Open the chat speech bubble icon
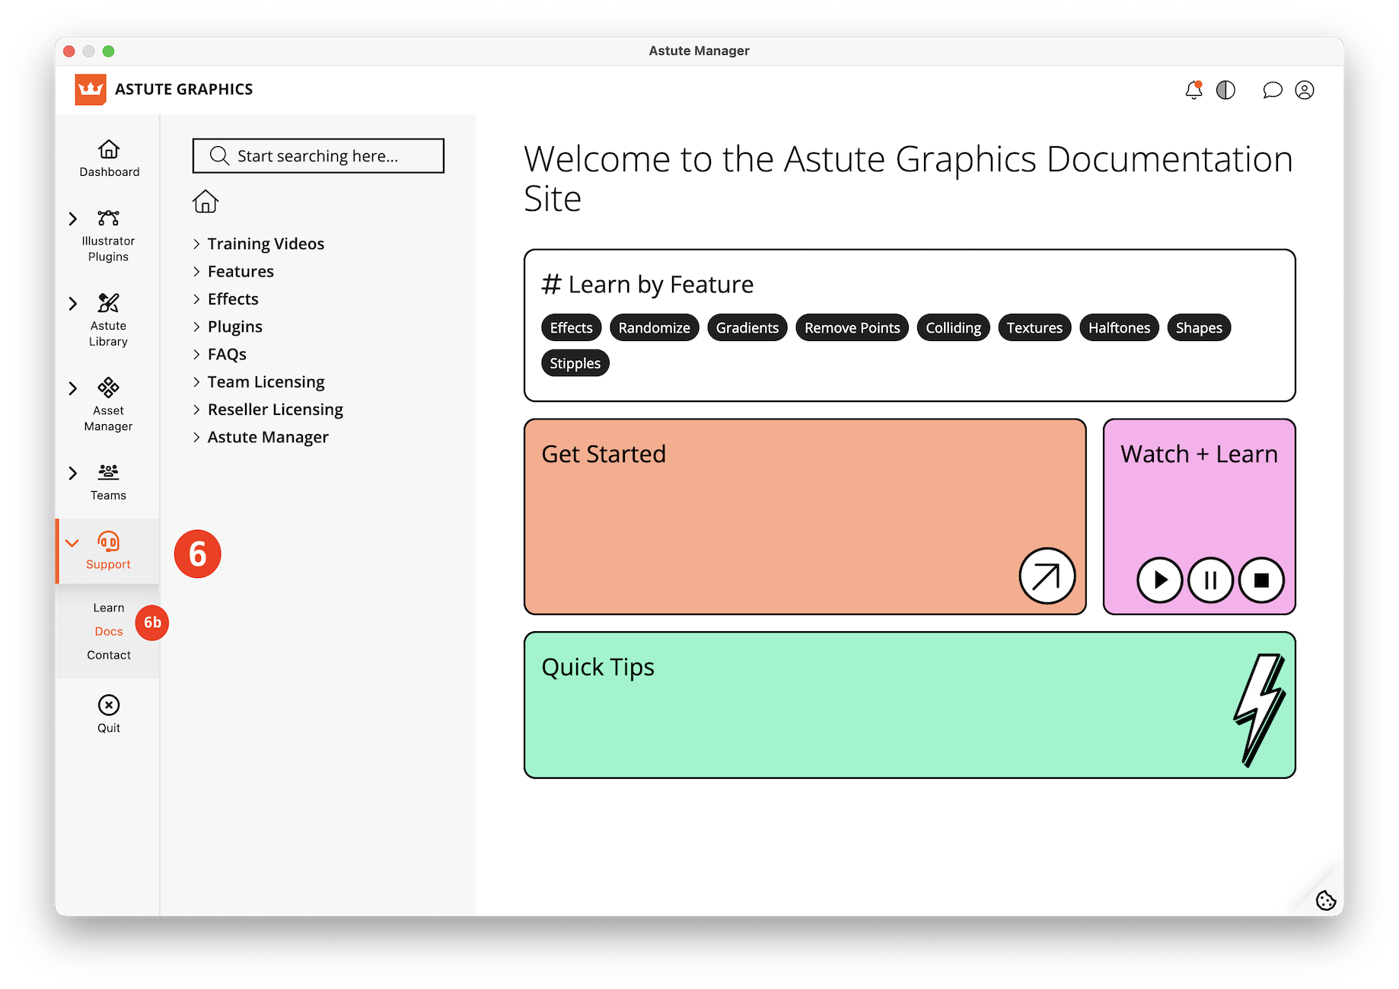 [x=1272, y=90]
